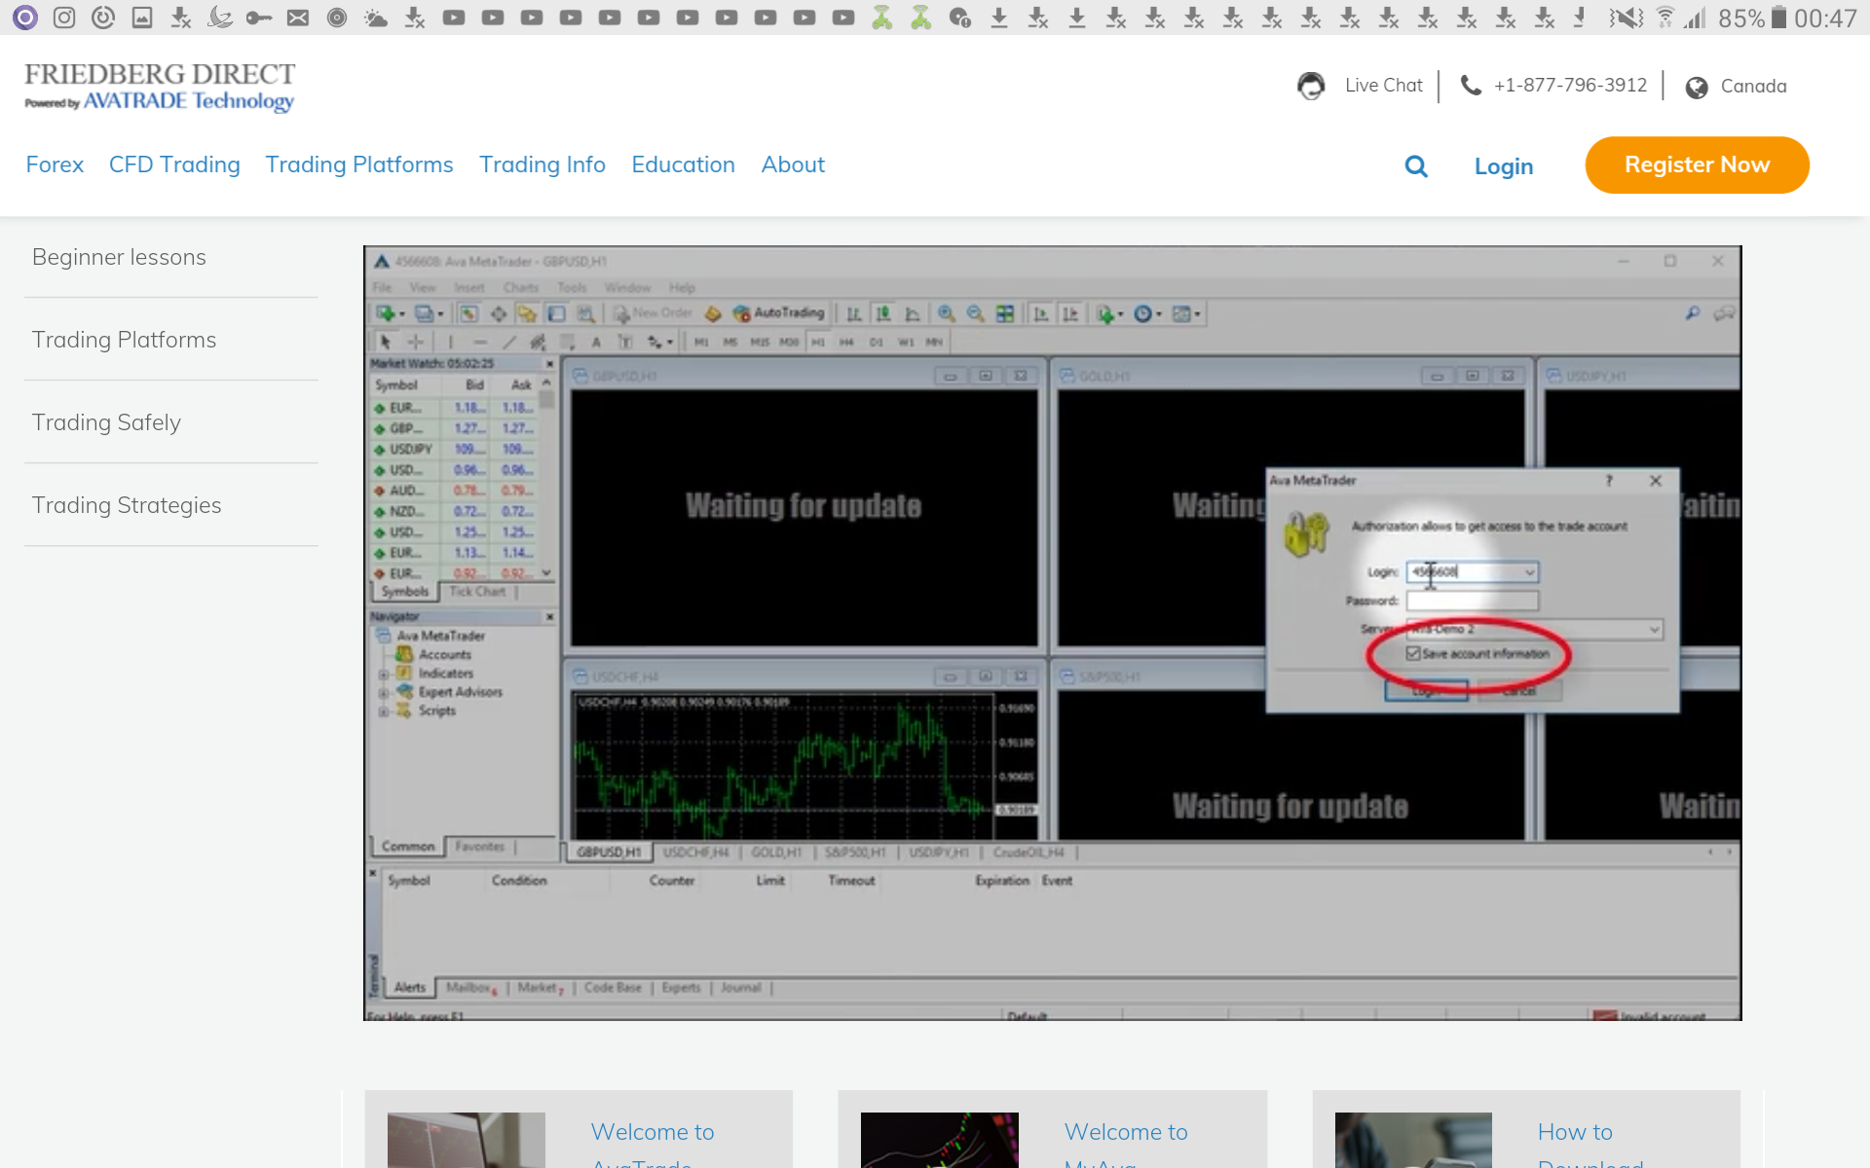The image size is (1870, 1168).
Task: Select Canada region link
Action: (x=1753, y=87)
